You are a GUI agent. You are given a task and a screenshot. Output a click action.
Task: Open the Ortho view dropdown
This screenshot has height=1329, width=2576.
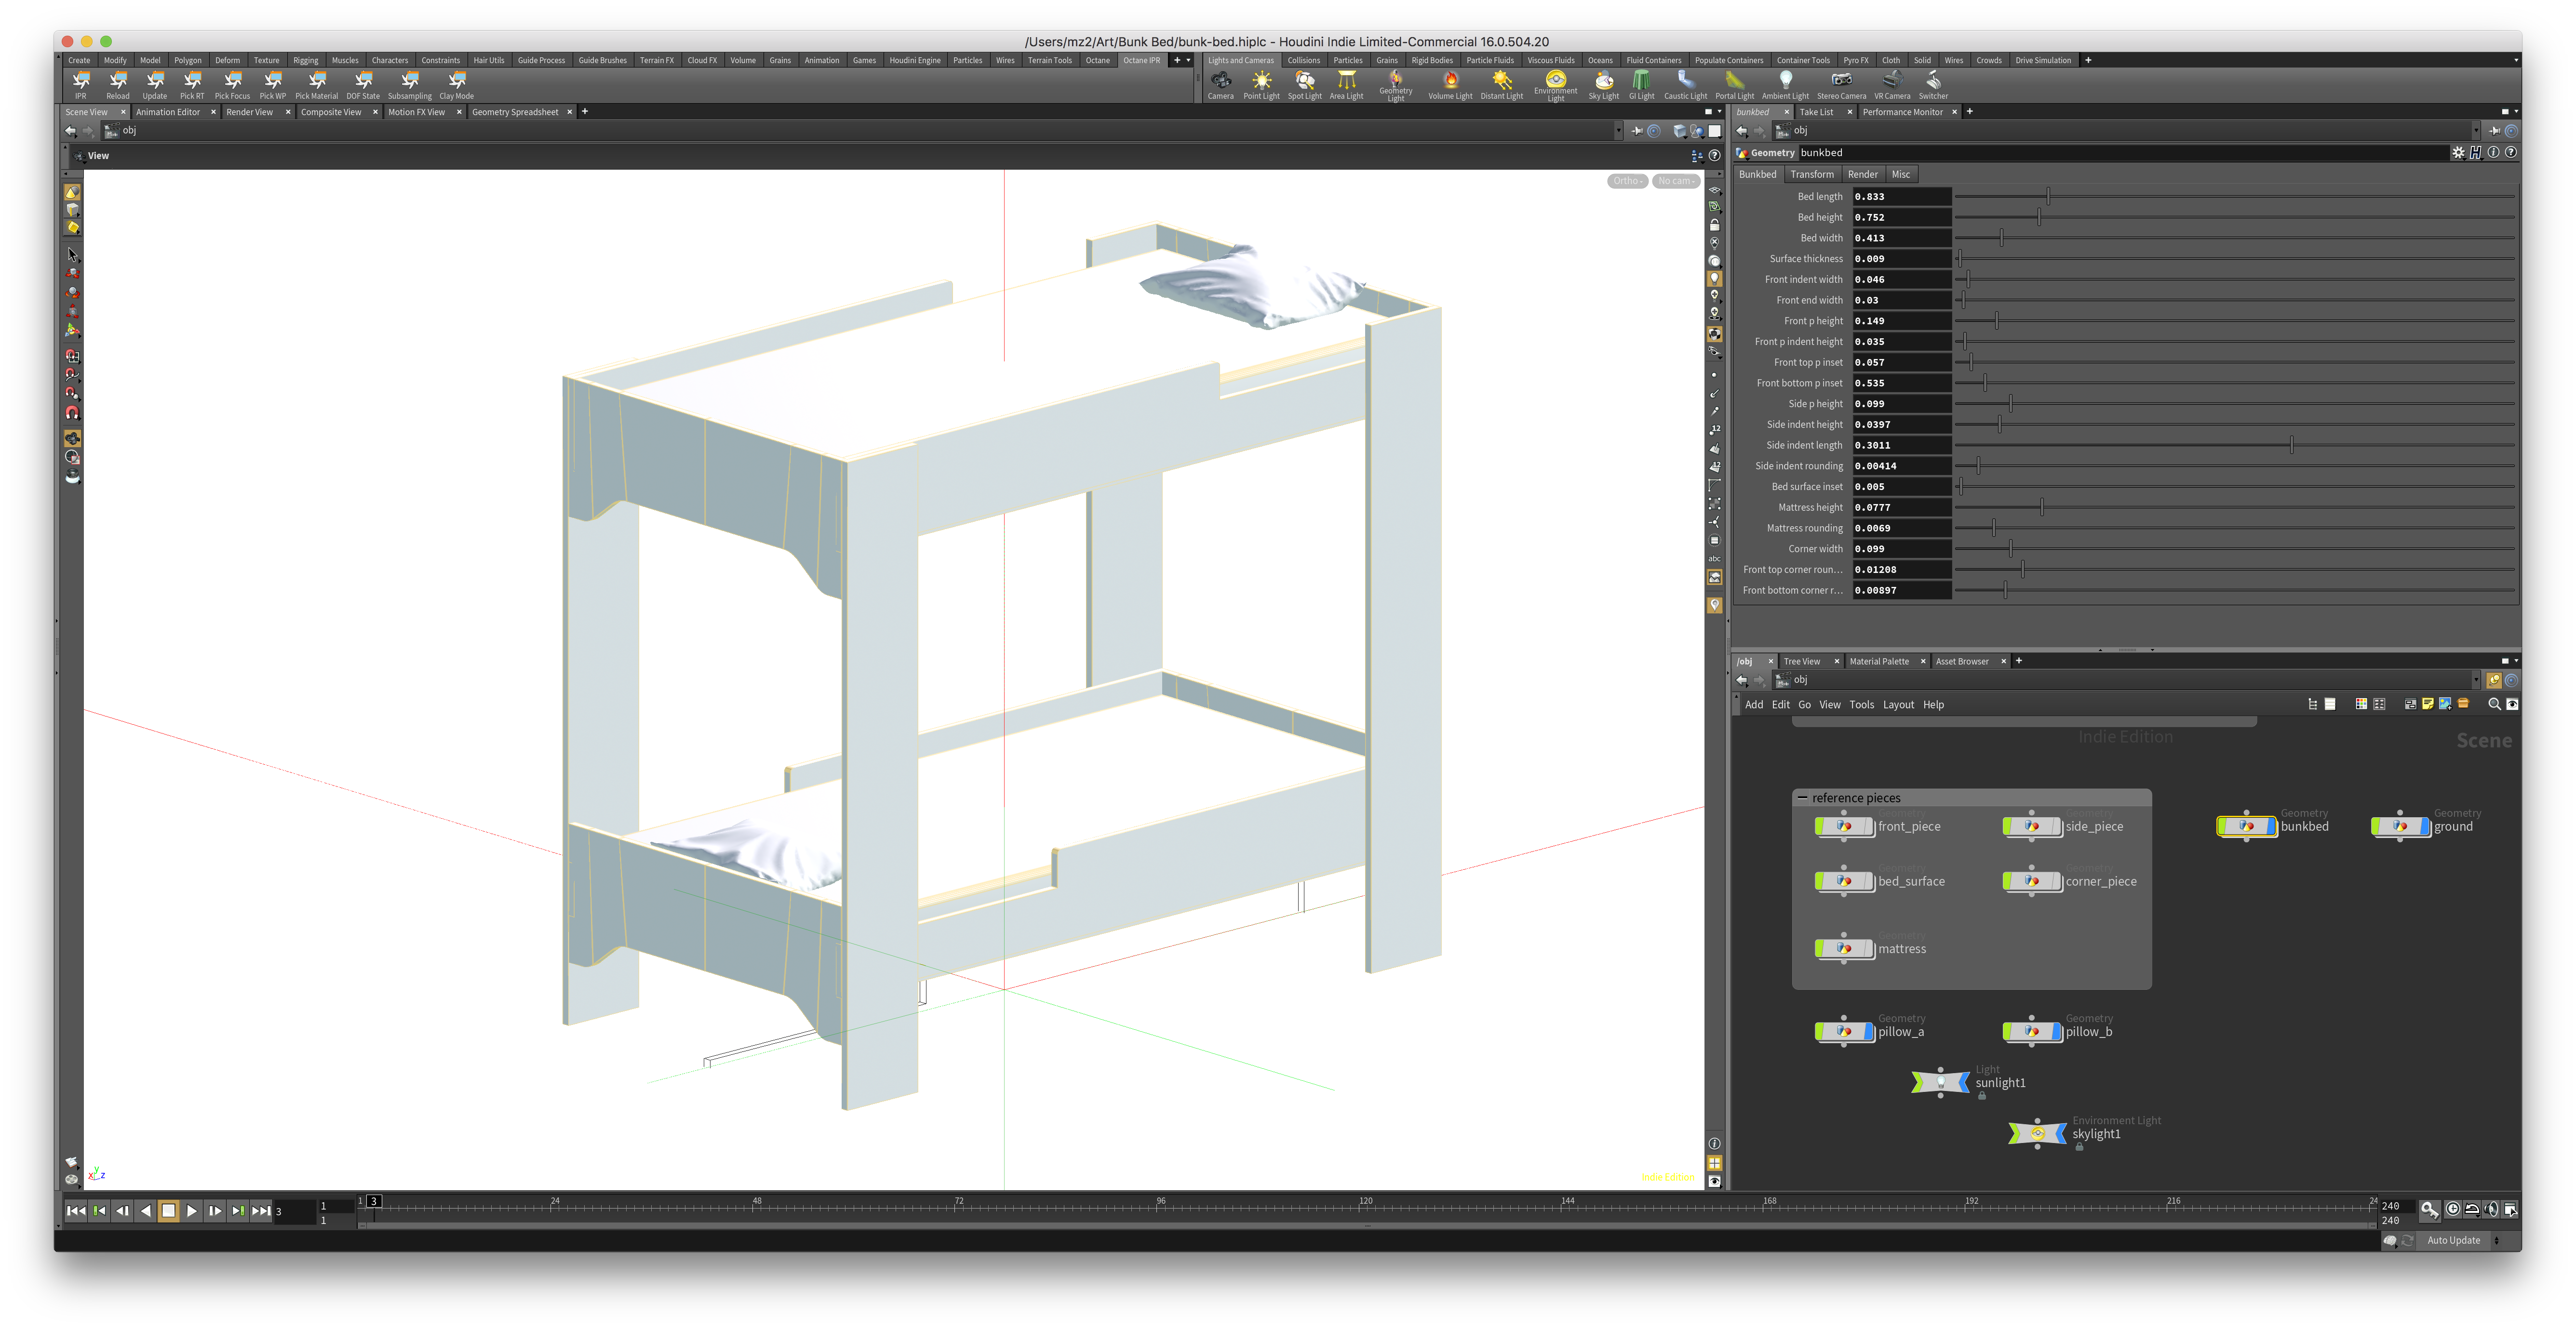1627,181
